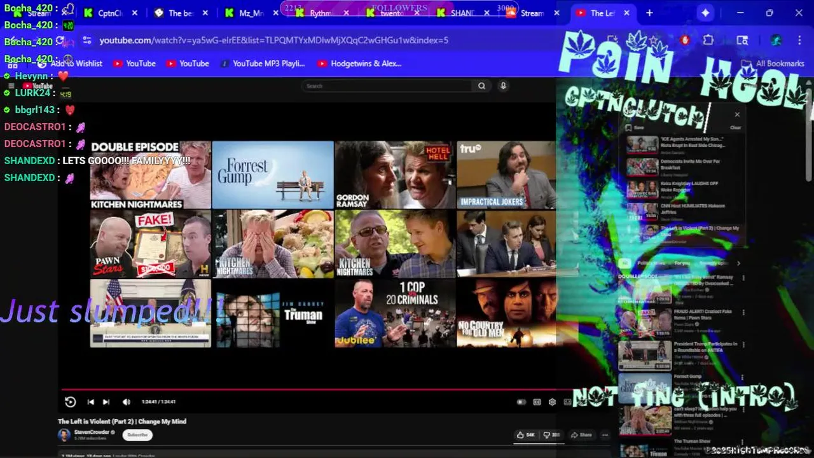The width and height of the screenshot is (814, 458).
Task: Open the StevenCrowder channel name link
Action: coord(92,432)
